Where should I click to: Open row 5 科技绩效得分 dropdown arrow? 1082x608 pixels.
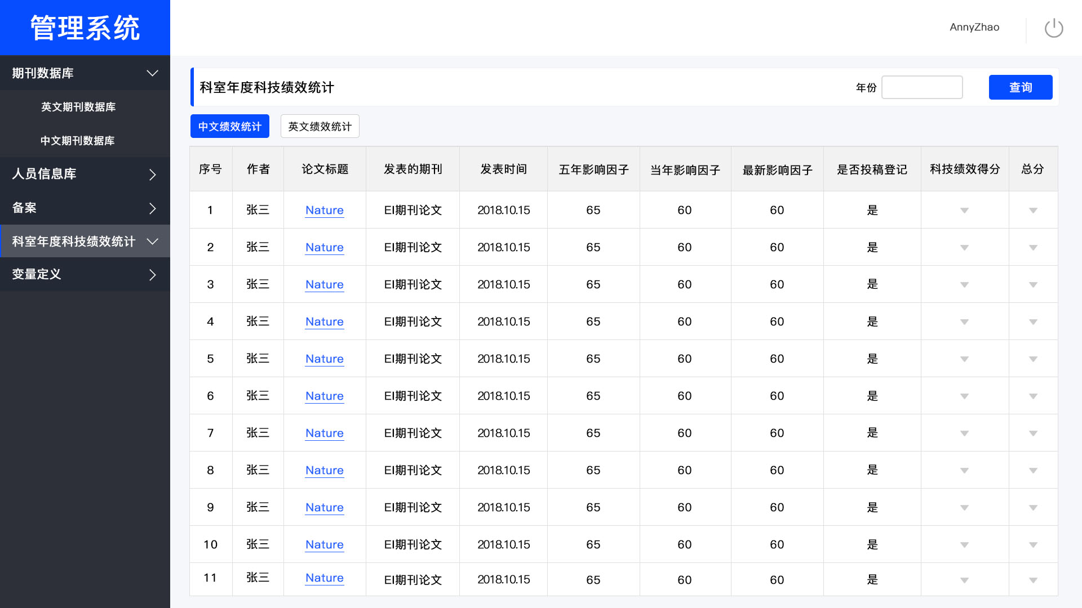pos(964,359)
